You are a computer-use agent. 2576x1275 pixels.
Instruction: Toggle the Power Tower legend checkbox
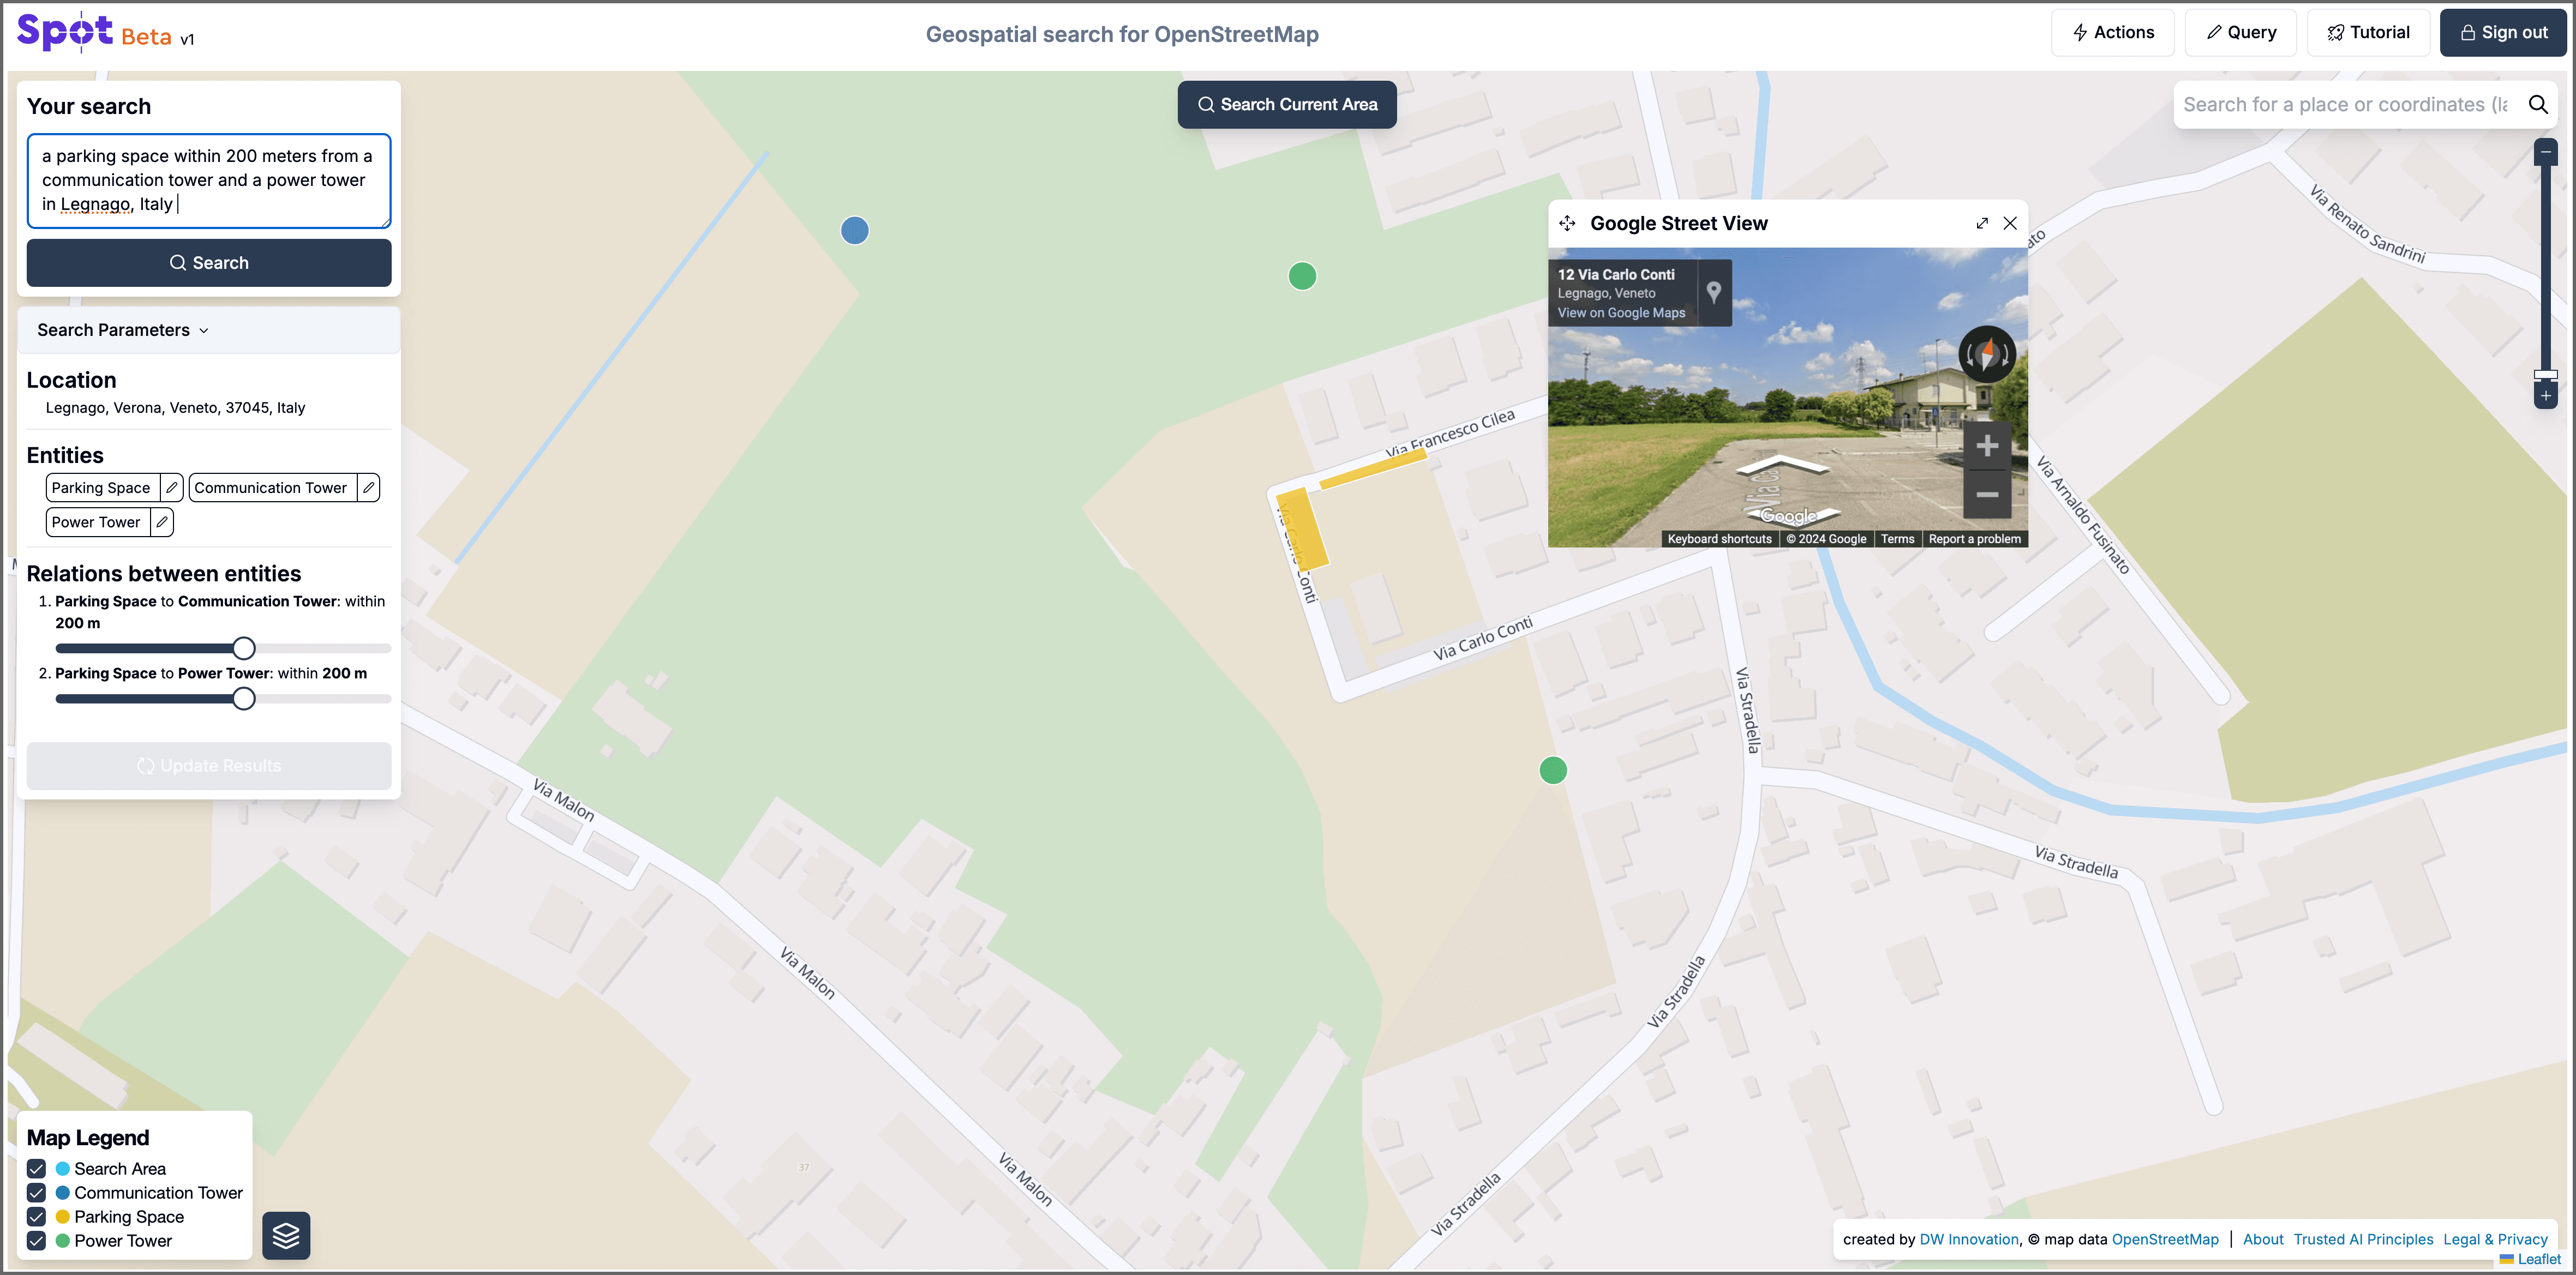click(x=37, y=1240)
